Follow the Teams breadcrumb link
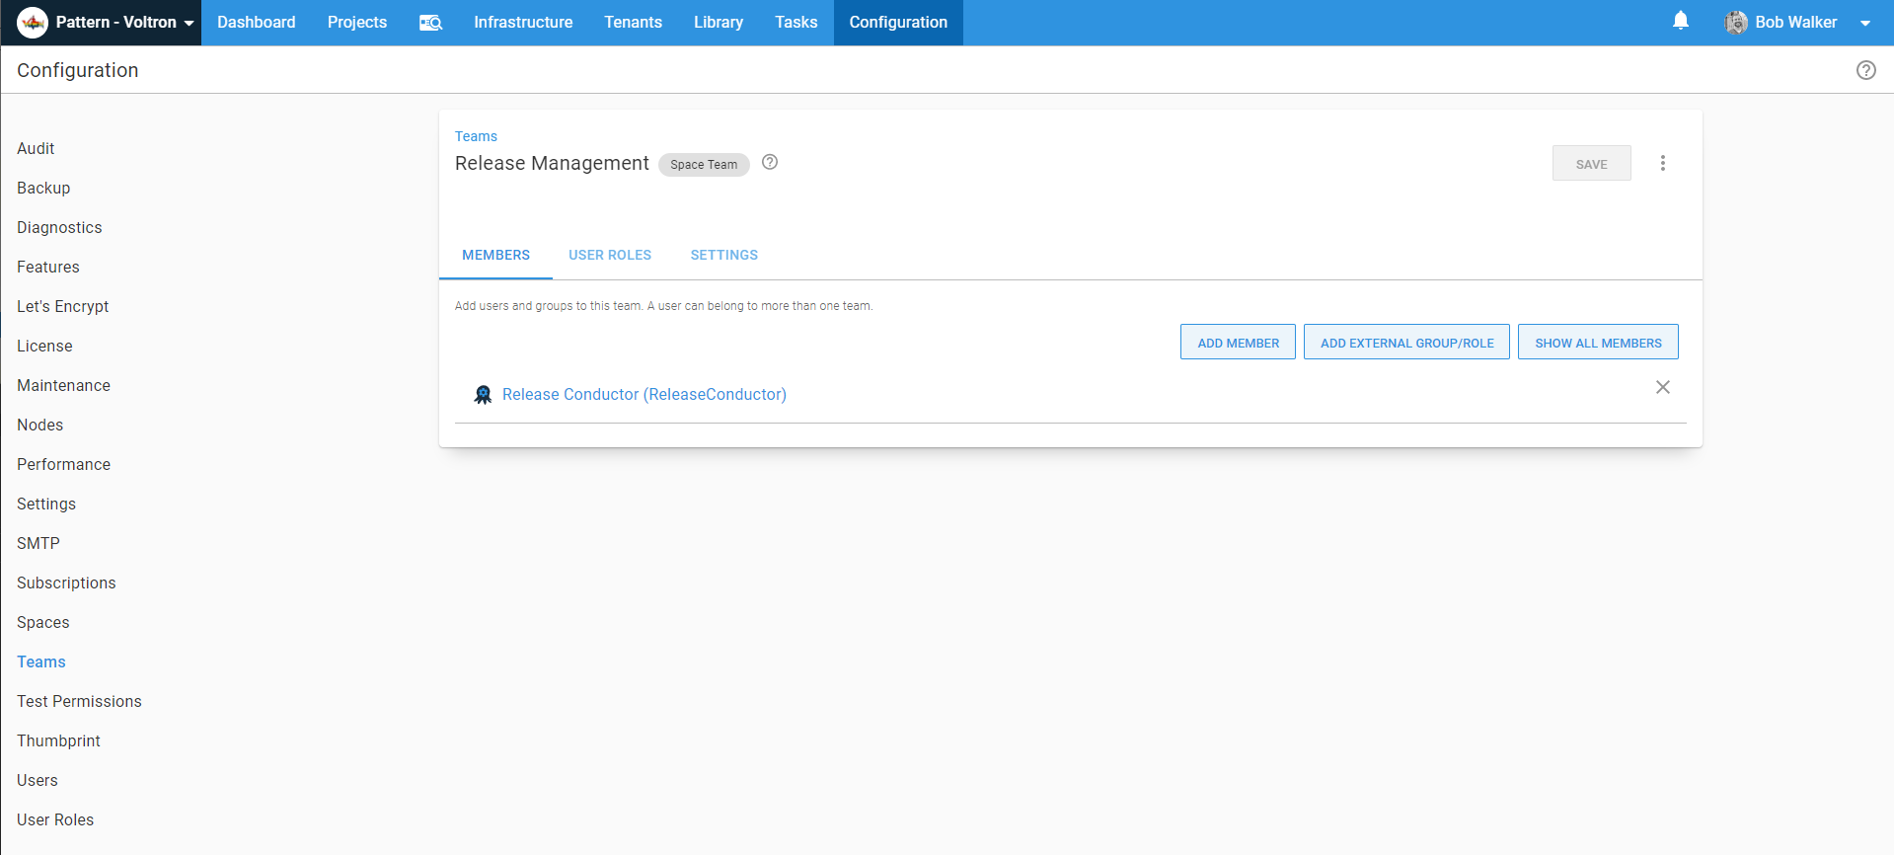 [x=476, y=136]
